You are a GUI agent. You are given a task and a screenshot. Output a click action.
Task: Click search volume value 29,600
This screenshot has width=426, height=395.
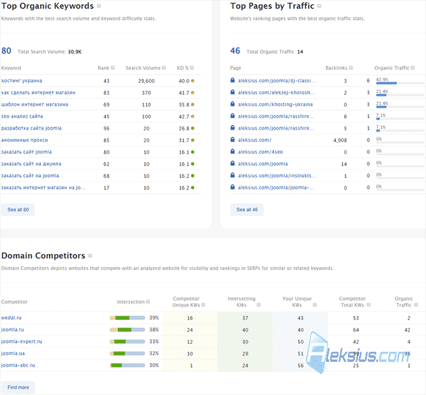pyautogui.click(x=146, y=81)
